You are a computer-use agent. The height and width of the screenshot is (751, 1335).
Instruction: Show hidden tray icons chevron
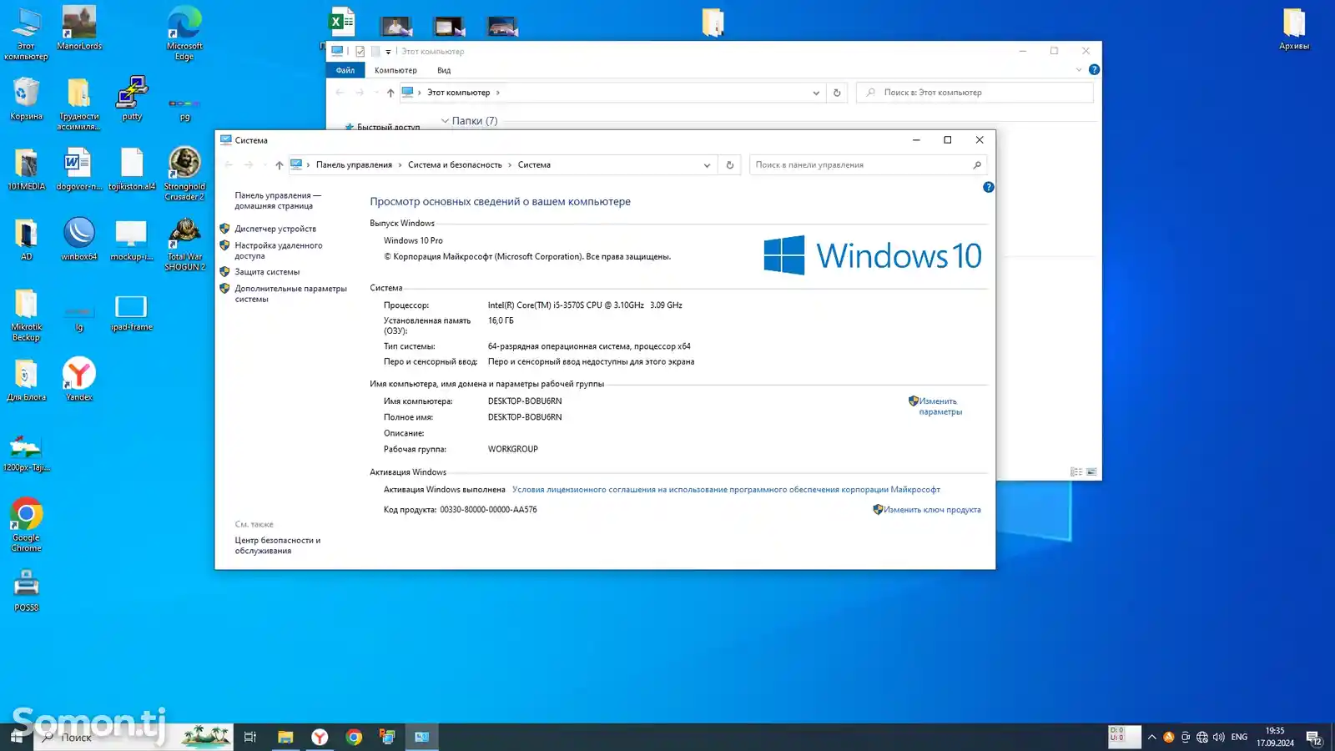point(1151,737)
